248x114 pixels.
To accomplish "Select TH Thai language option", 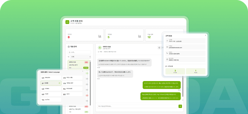I will pyautogui.click(x=51, y=100).
